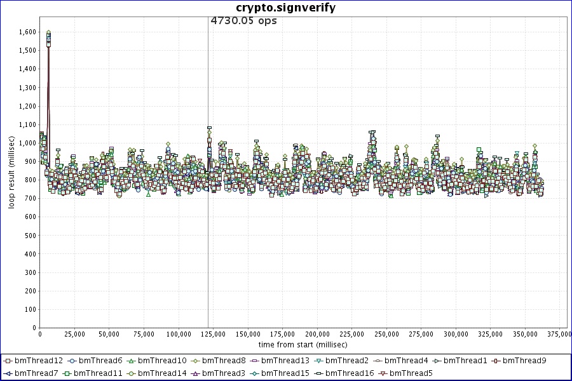Click the 'loop result (millisec)' axis label
This screenshot has height=381, width=572.
pyautogui.click(x=11, y=171)
